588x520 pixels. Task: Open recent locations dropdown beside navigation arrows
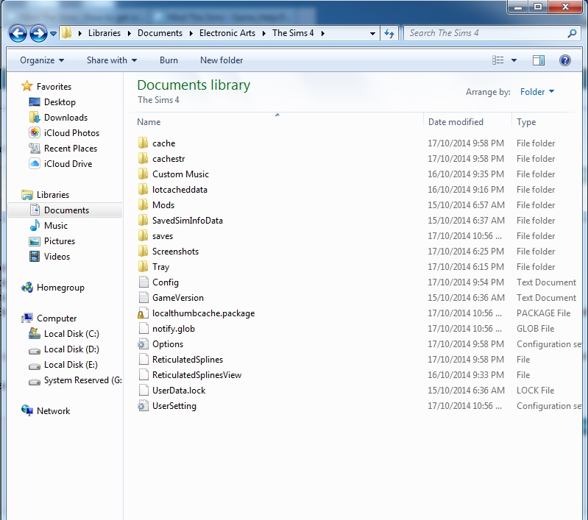point(53,34)
